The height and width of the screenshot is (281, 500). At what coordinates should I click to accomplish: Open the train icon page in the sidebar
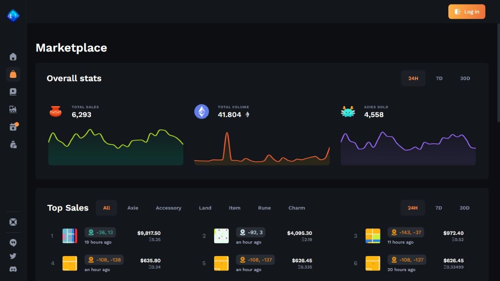pos(13,109)
